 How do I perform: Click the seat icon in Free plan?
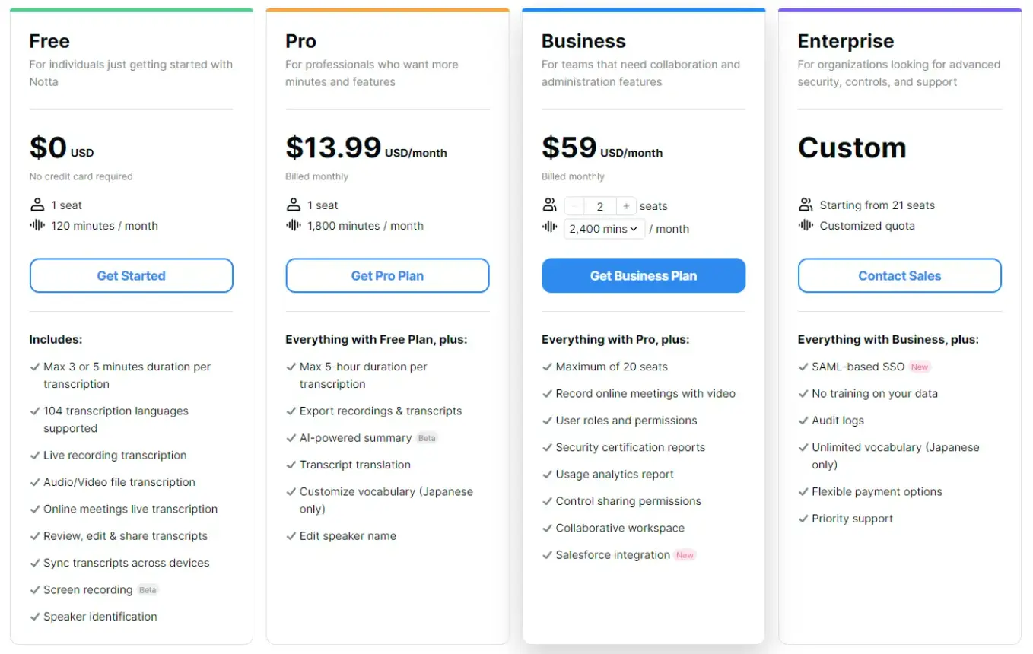pos(37,205)
